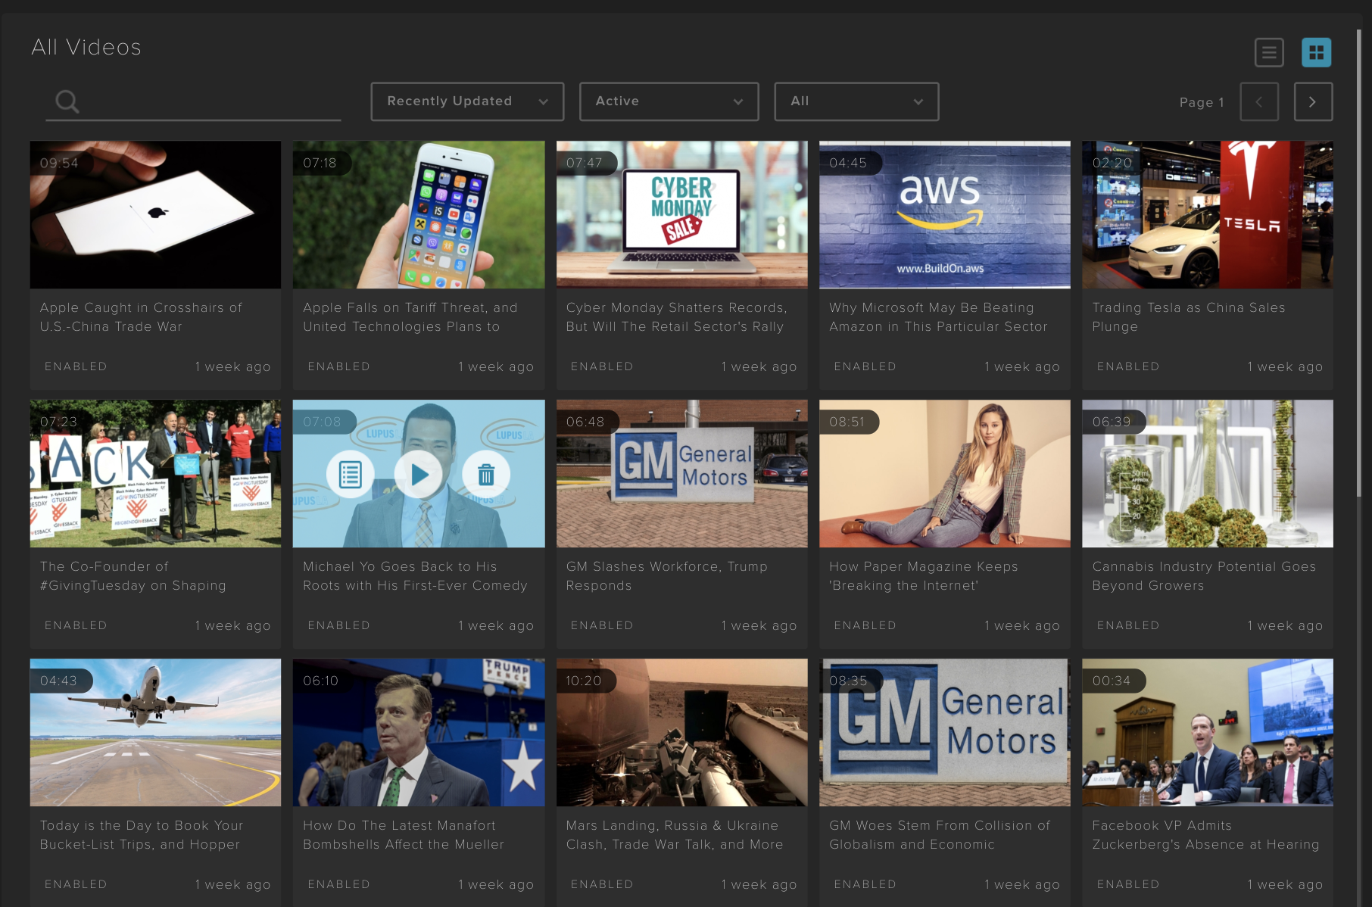Click '1 week ago' on Cyber Monday card
The height and width of the screenshot is (907, 1372).
(x=759, y=367)
